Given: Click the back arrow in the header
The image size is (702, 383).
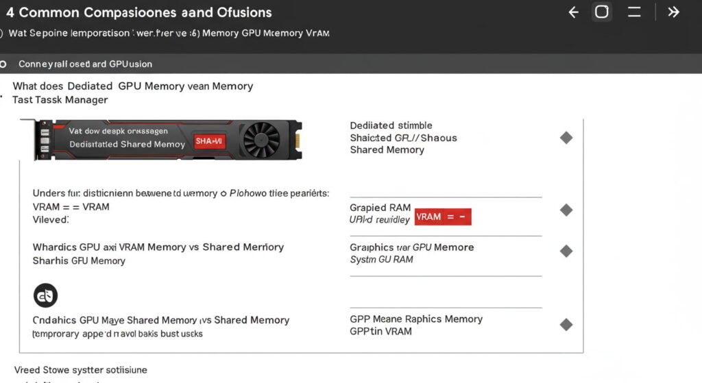Looking at the screenshot, I should (x=574, y=12).
